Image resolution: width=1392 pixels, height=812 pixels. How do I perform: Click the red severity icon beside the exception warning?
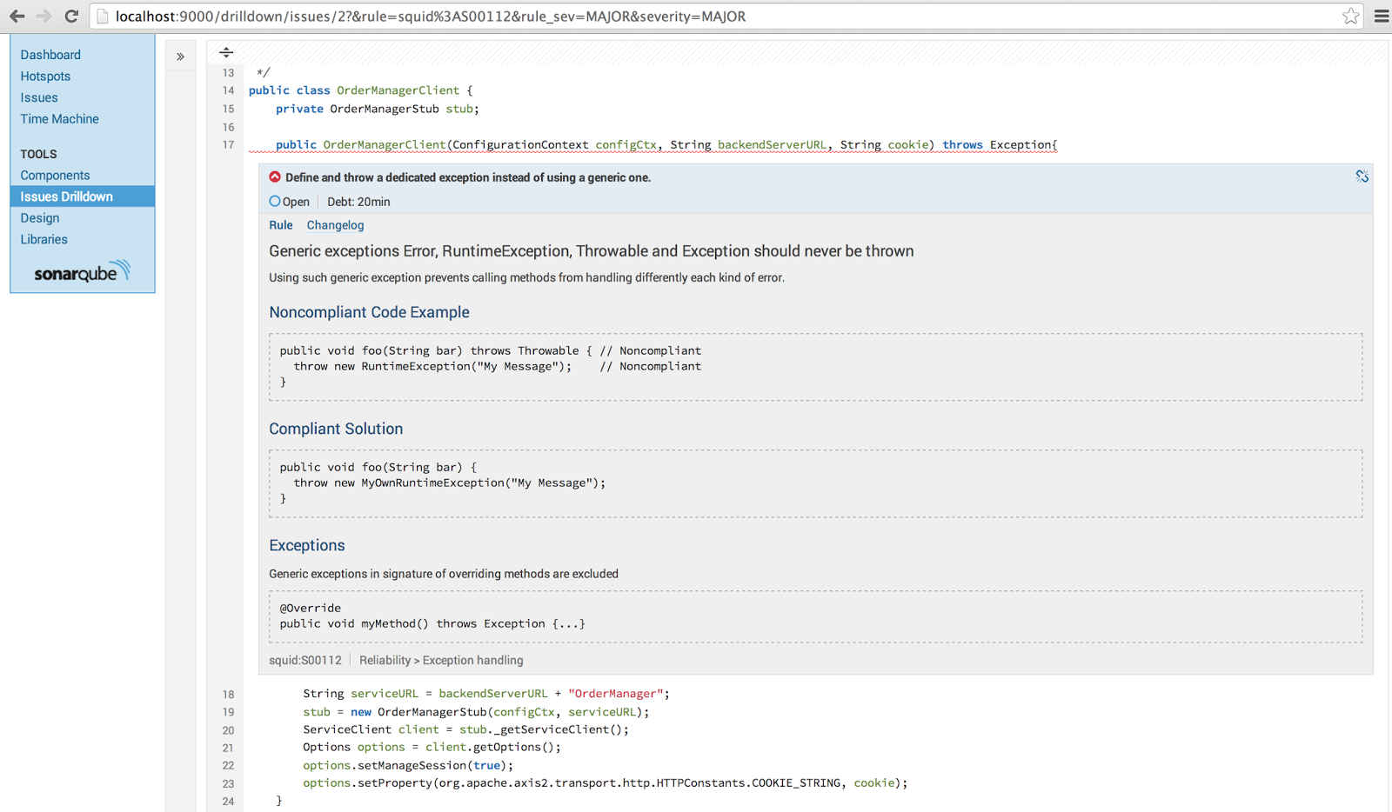(x=275, y=176)
